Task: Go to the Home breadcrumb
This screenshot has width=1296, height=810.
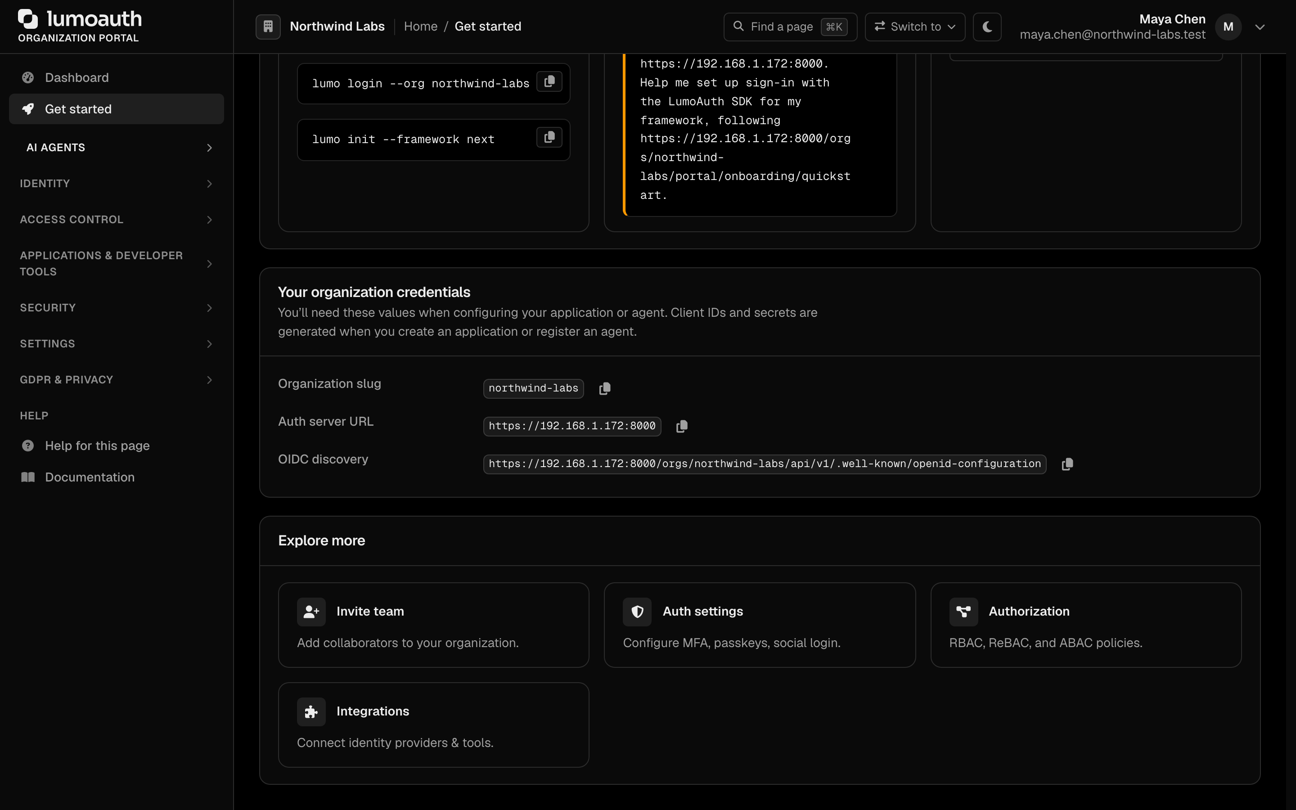Action: [420, 26]
